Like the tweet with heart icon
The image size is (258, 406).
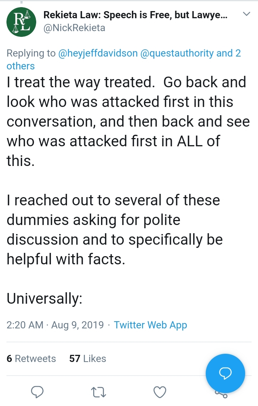point(160,392)
